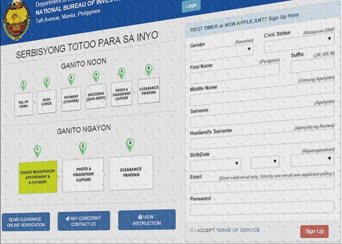Open the middle BirthDate dropdown
Screen dimensions: 342x244
point(265,162)
